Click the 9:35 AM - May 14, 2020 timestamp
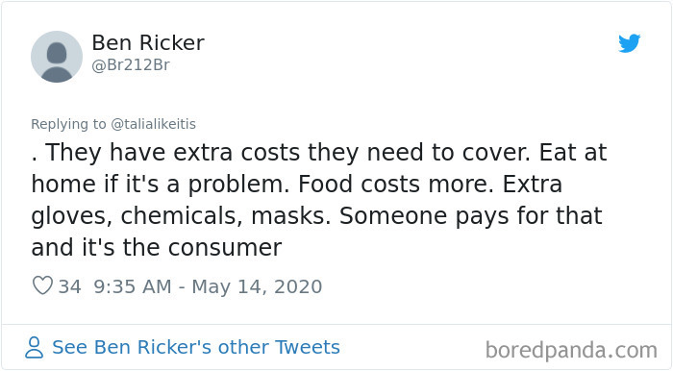Viewport: 673px width, 371px height. coord(208,286)
